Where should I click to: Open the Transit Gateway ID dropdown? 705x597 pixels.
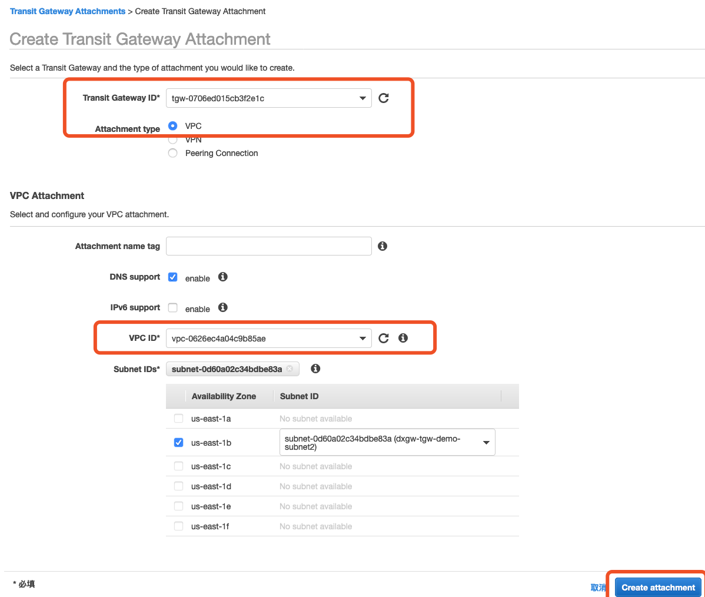click(x=268, y=98)
